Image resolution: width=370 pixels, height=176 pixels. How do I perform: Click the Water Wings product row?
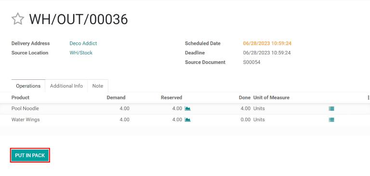coord(185,120)
